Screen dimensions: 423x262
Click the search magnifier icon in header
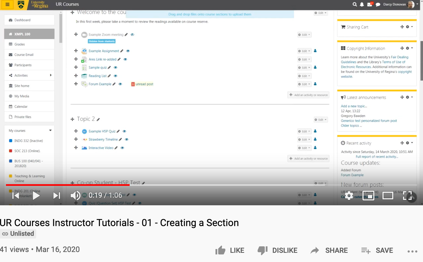[355, 4]
